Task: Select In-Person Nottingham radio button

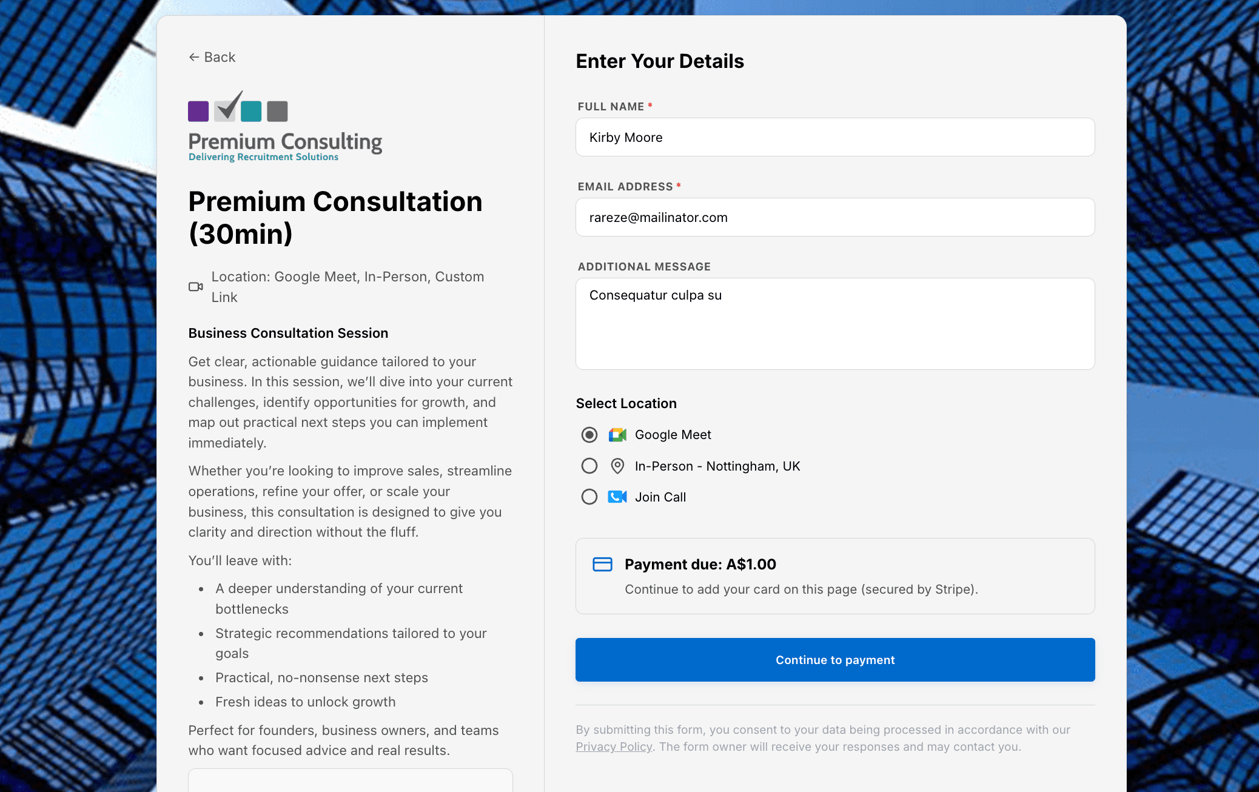Action: [589, 466]
